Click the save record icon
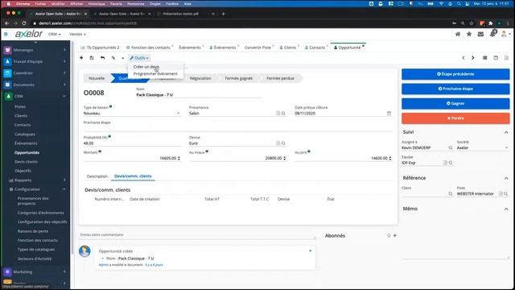 coord(92,58)
